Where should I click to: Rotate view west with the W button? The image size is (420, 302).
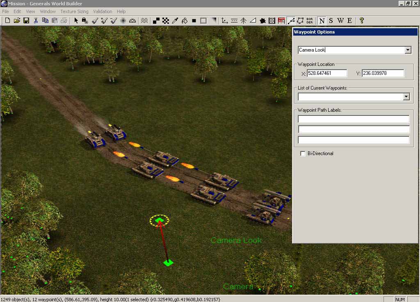(340, 20)
